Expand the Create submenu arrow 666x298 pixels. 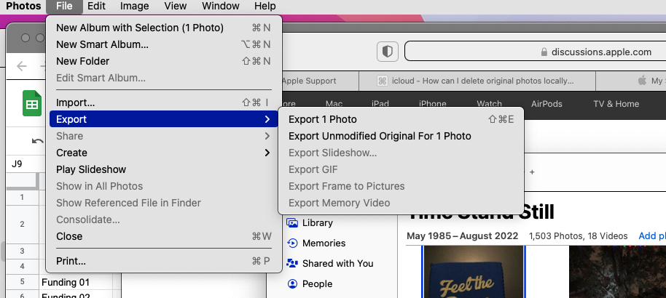coord(267,153)
